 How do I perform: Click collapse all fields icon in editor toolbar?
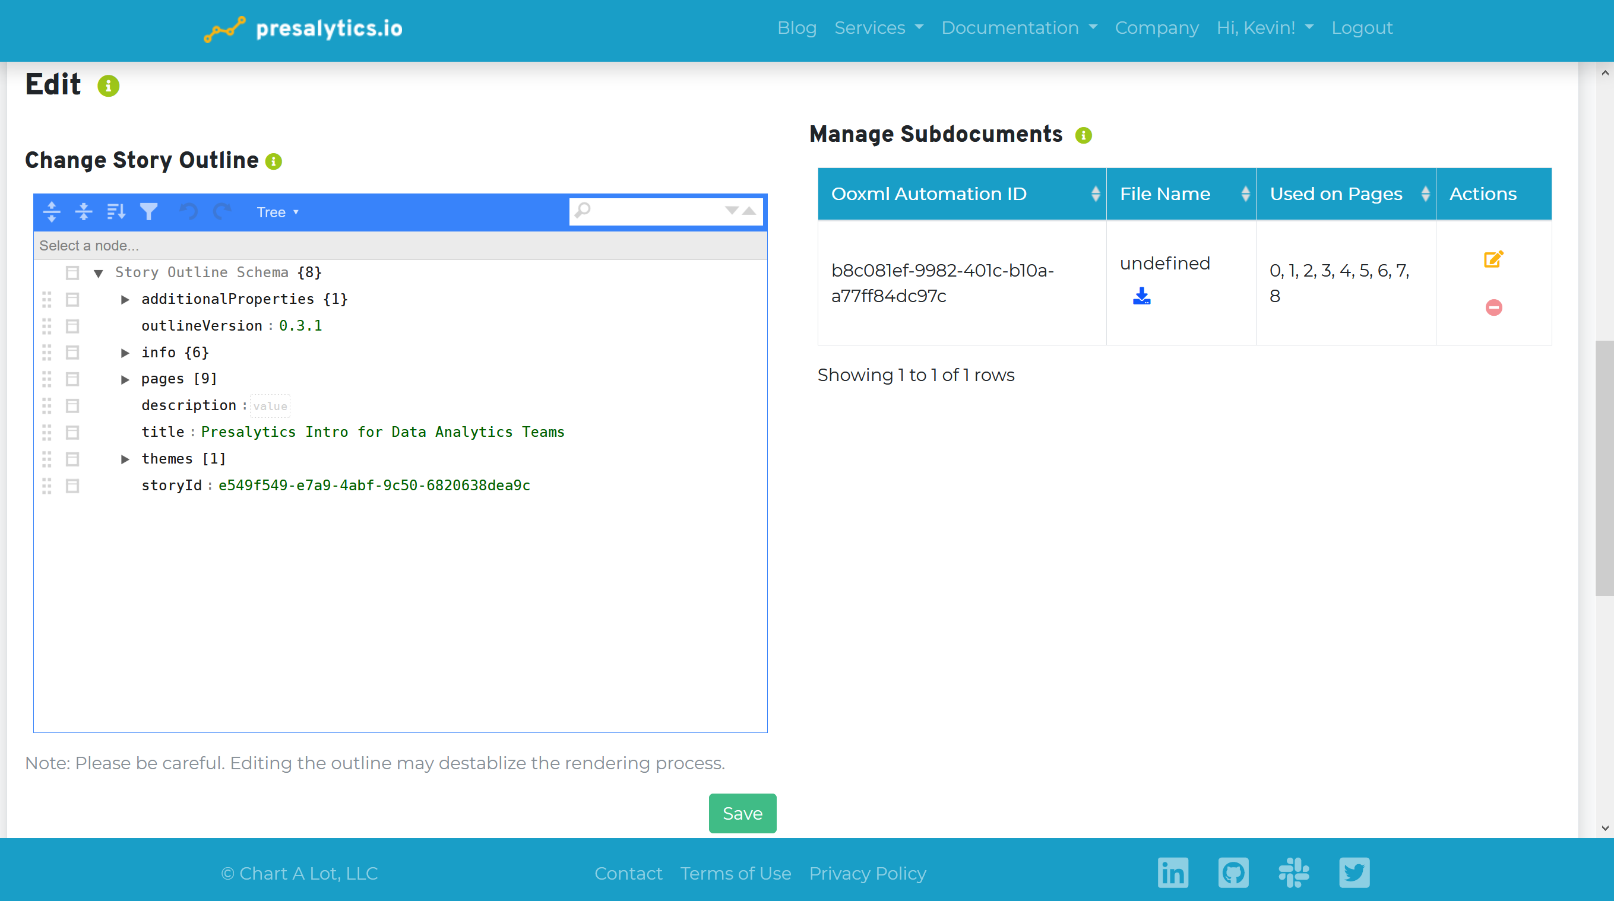[83, 212]
